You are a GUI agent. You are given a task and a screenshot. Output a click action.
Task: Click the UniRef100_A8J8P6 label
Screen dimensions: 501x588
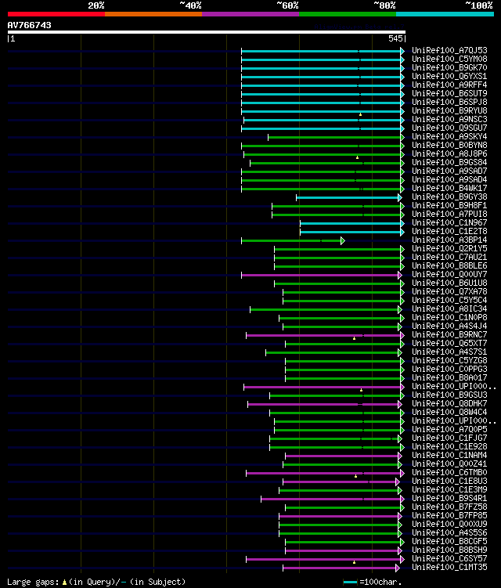click(x=449, y=153)
